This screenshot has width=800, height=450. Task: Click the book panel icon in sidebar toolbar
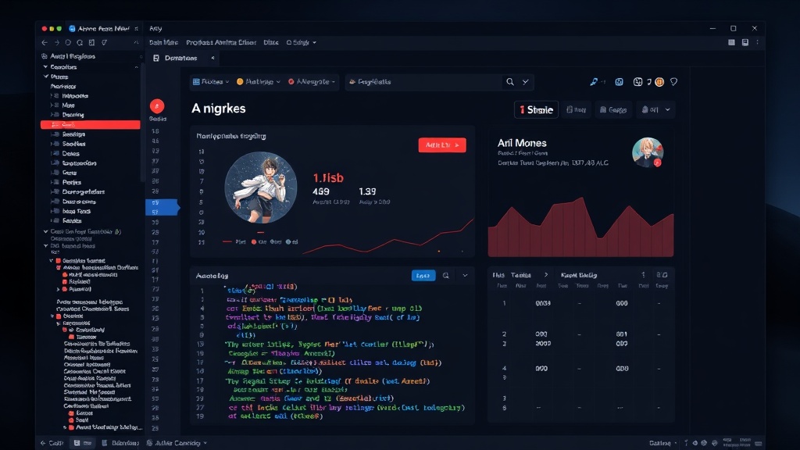[92, 43]
